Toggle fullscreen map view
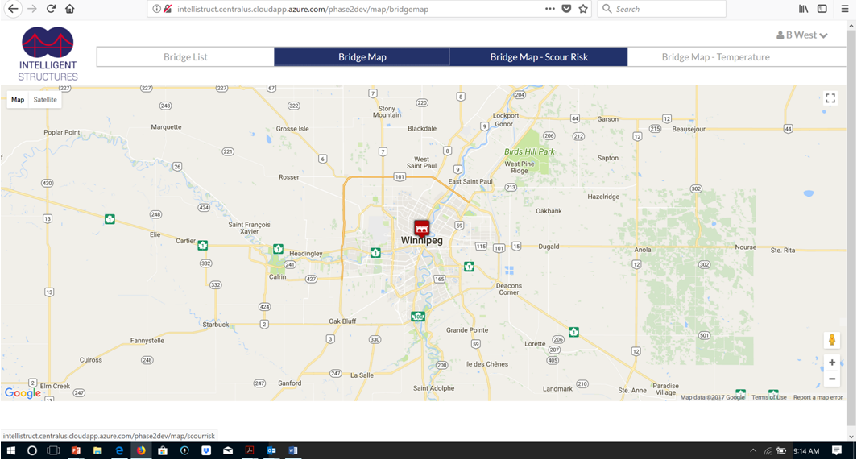 [830, 98]
